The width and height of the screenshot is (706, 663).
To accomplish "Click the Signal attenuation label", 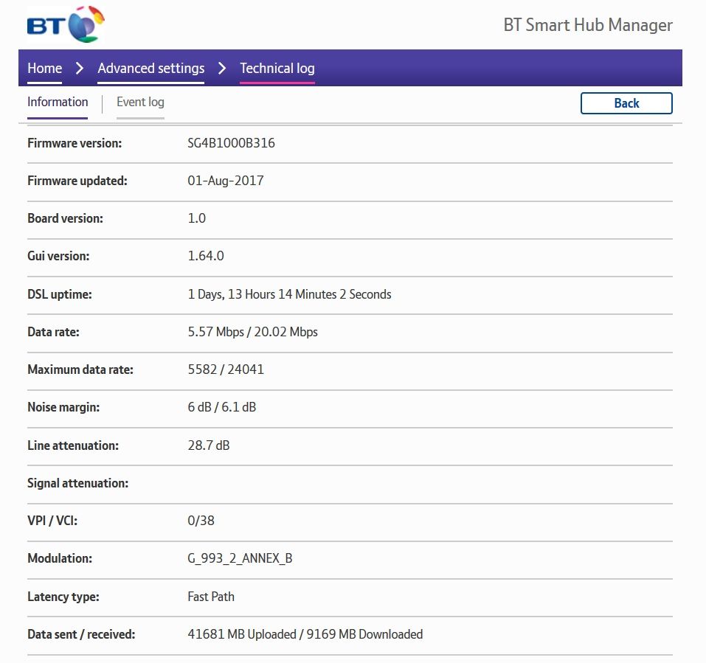I will click(x=78, y=483).
